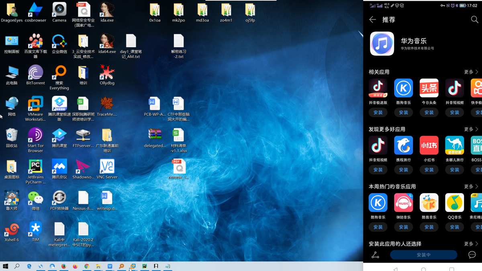482x271 pixels.
Task: Install 小红书
Action: pyautogui.click(x=429, y=170)
